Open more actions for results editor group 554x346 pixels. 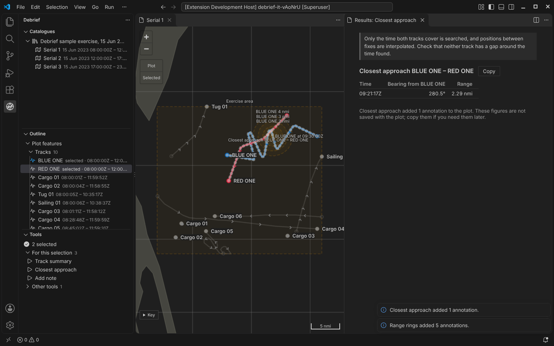pyautogui.click(x=546, y=20)
